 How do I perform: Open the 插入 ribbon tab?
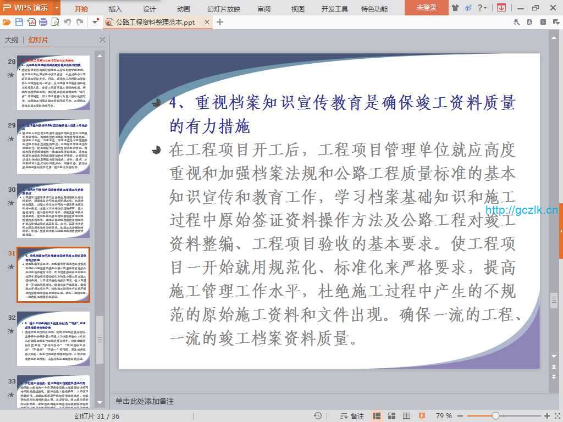[115, 9]
